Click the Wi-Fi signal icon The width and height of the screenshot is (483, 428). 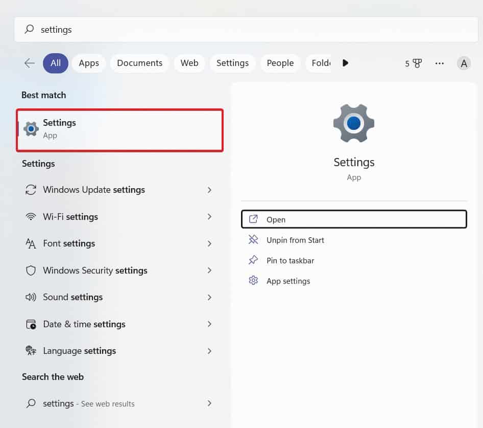(31, 217)
